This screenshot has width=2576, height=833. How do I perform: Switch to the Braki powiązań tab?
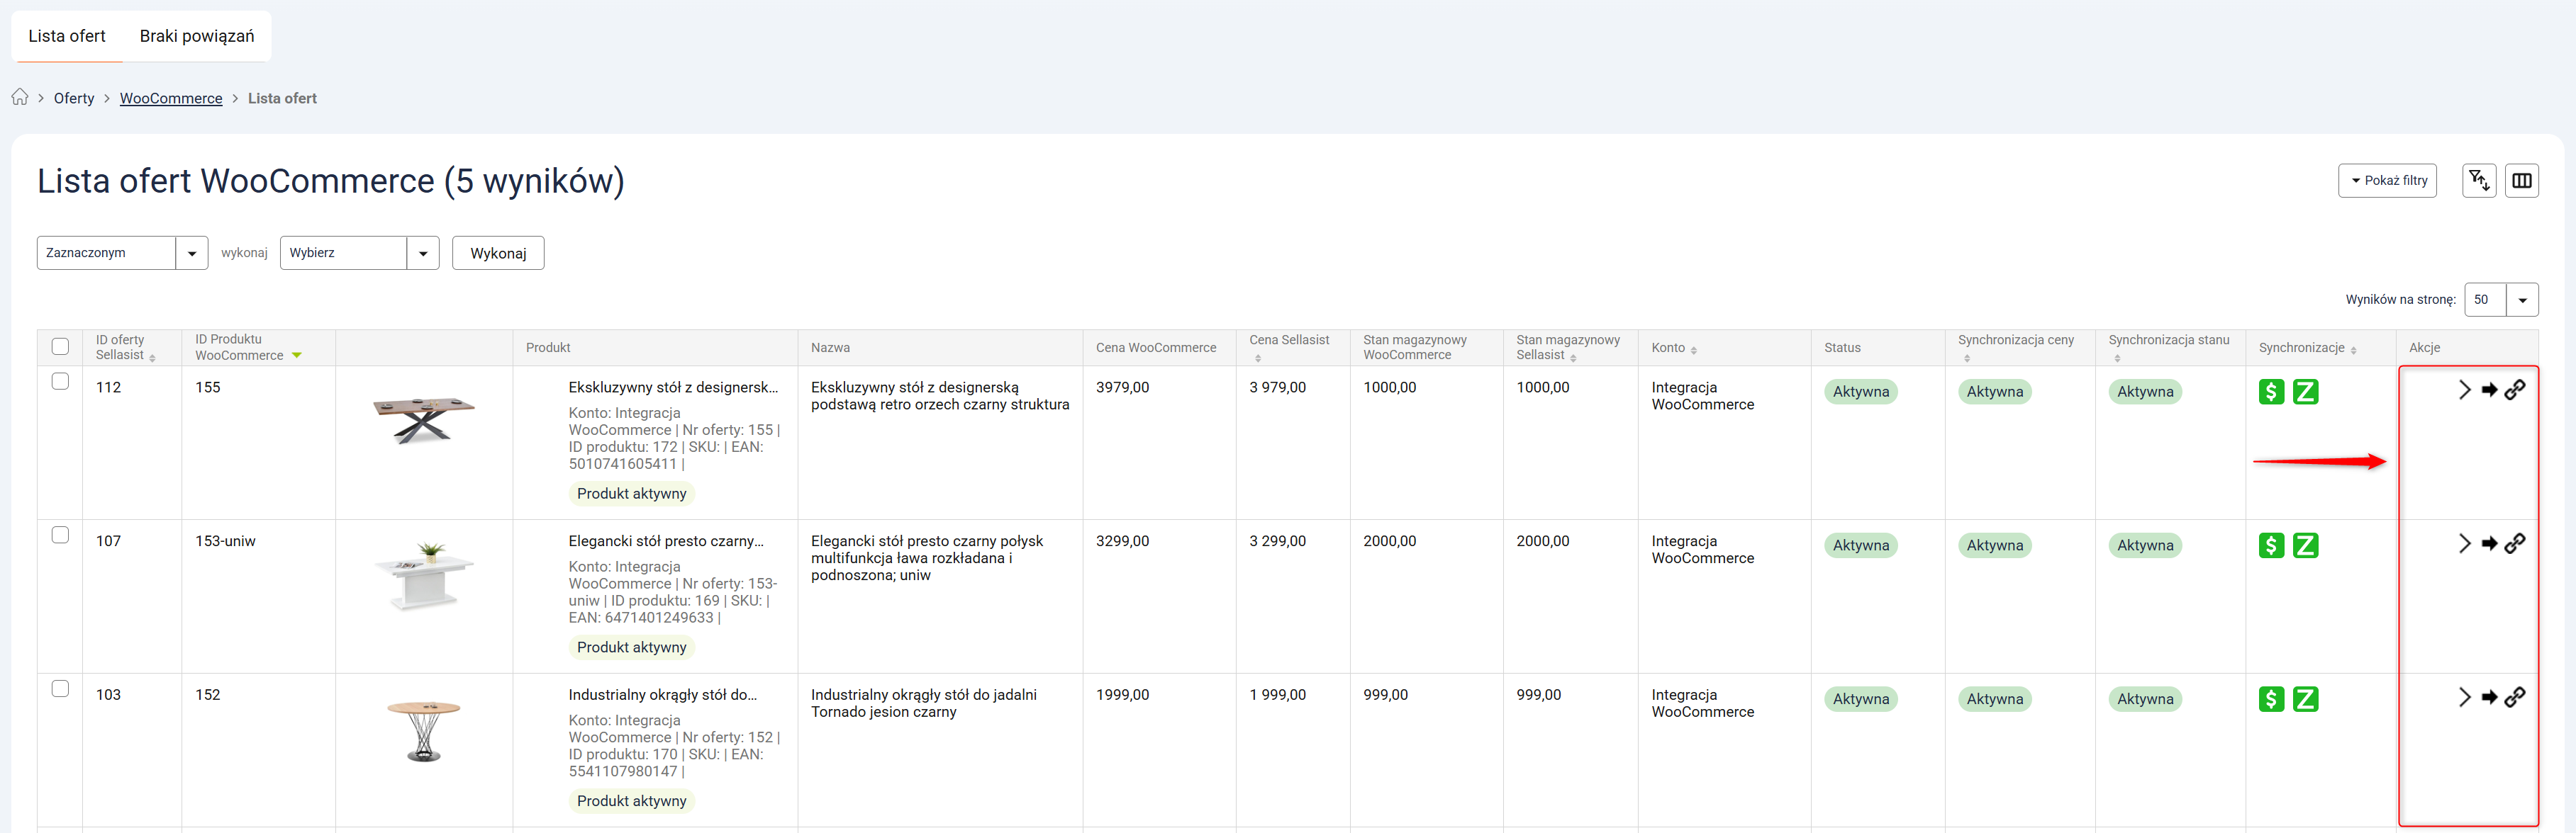(x=197, y=36)
